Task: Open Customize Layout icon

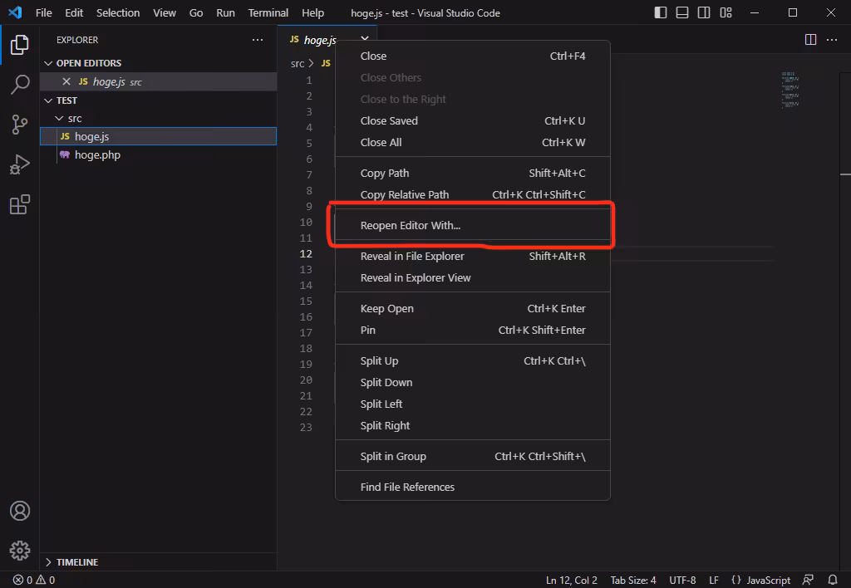Action: pos(726,12)
